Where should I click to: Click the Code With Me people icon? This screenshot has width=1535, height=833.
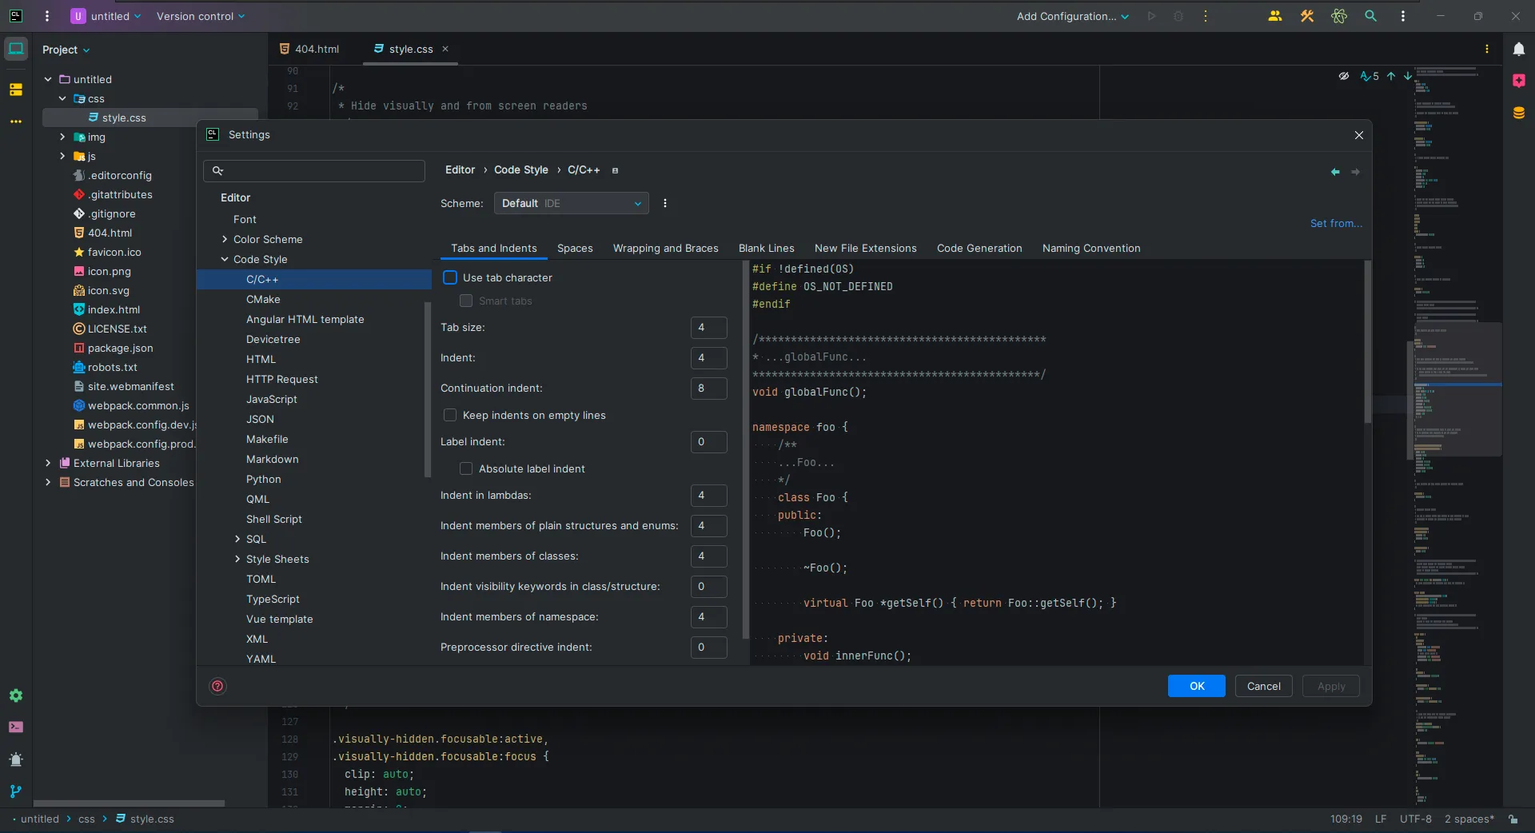[x=1275, y=16]
